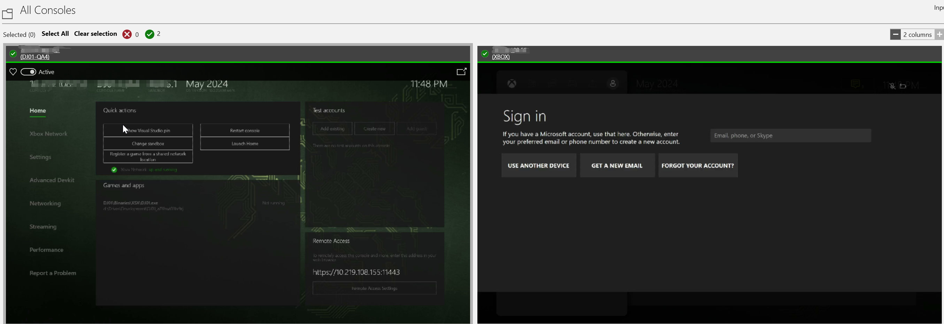Open the Xbox Network tab
This screenshot has height=324, width=944.
pyautogui.click(x=48, y=134)
